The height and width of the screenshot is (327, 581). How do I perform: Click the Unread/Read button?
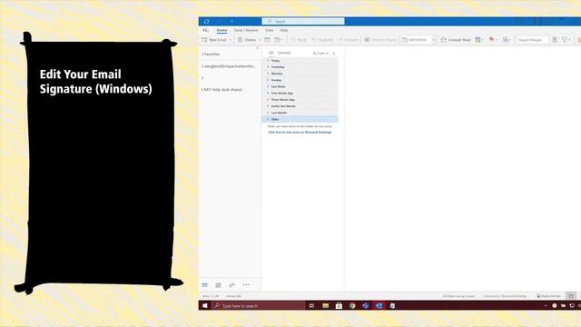point(456,40)
